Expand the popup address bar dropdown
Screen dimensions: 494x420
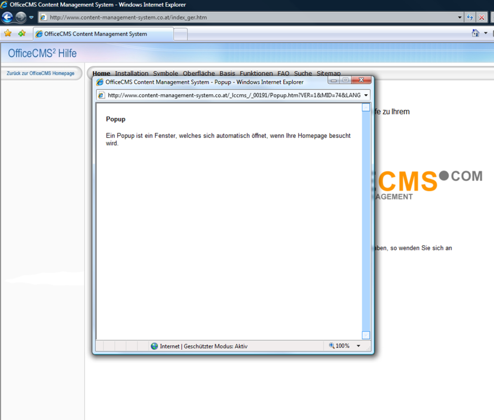click(x=366, y=95)
